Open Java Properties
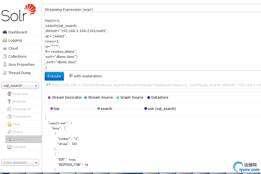The height and width of the screenshot is (174, 261). point(21,64)
